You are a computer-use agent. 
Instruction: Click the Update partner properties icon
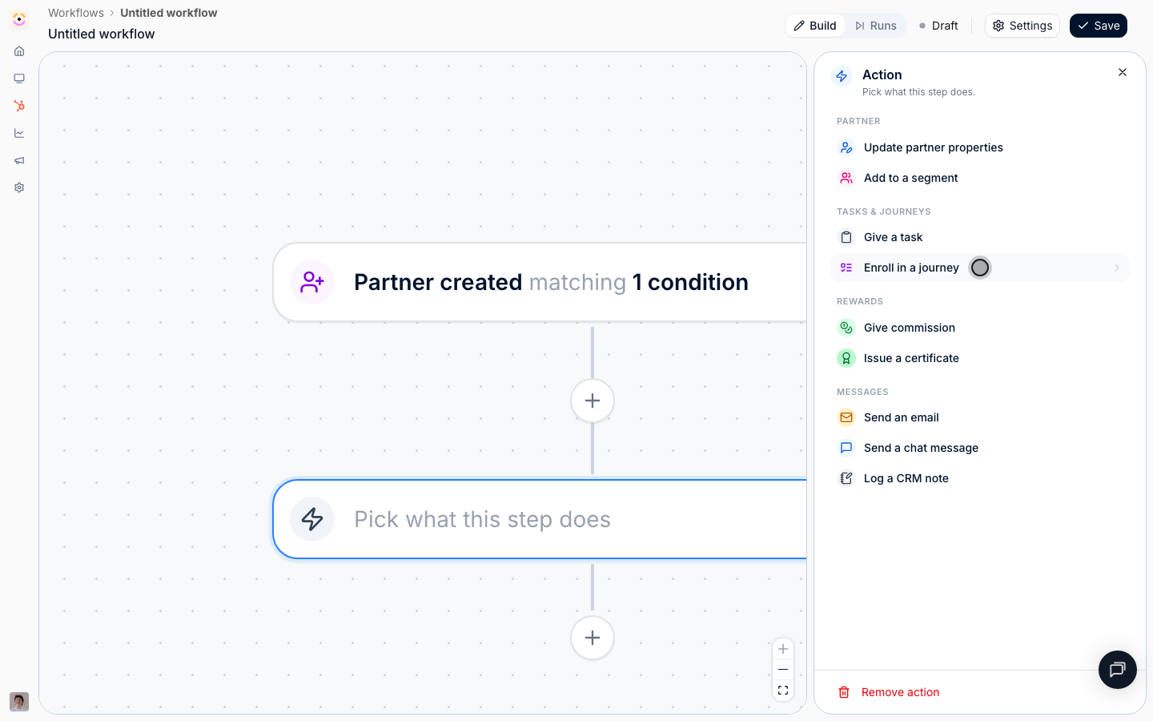[x=846, y=147]
